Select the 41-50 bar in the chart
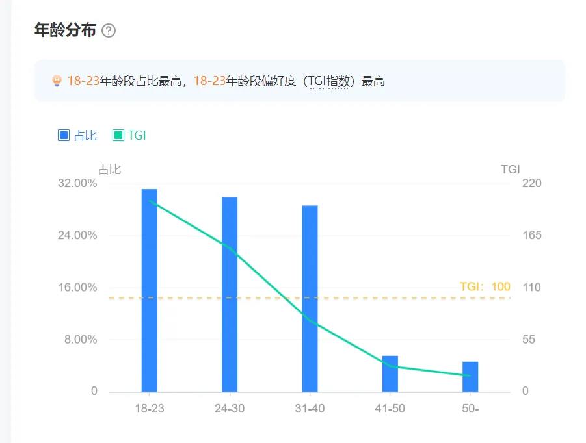This screenshot has width=586, height=443. pos(390,373)
